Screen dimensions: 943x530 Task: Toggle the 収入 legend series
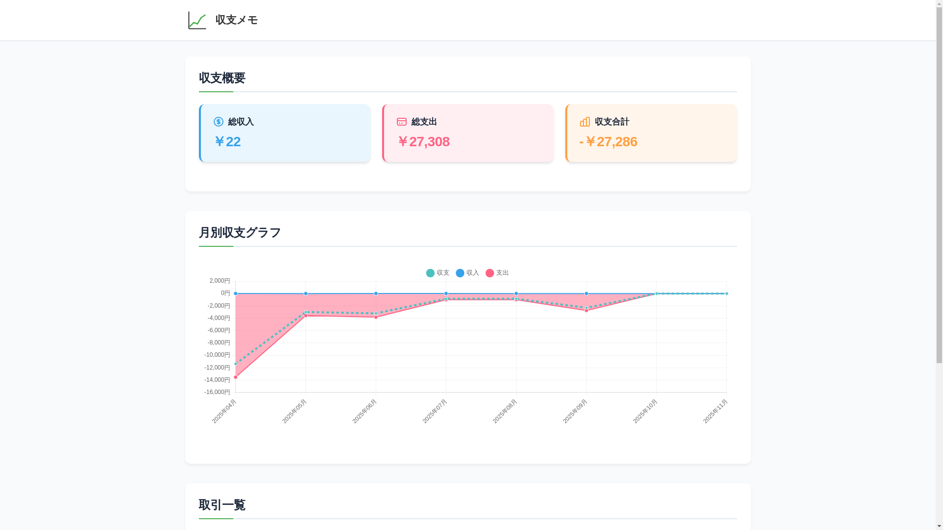[468, 273]
